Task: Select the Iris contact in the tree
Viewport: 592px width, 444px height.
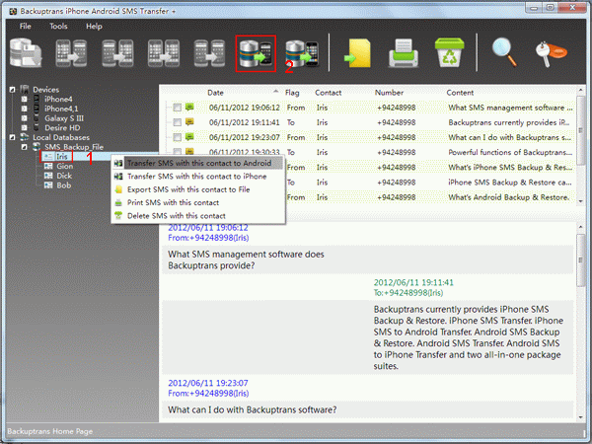Action: (x=61, y=156)
